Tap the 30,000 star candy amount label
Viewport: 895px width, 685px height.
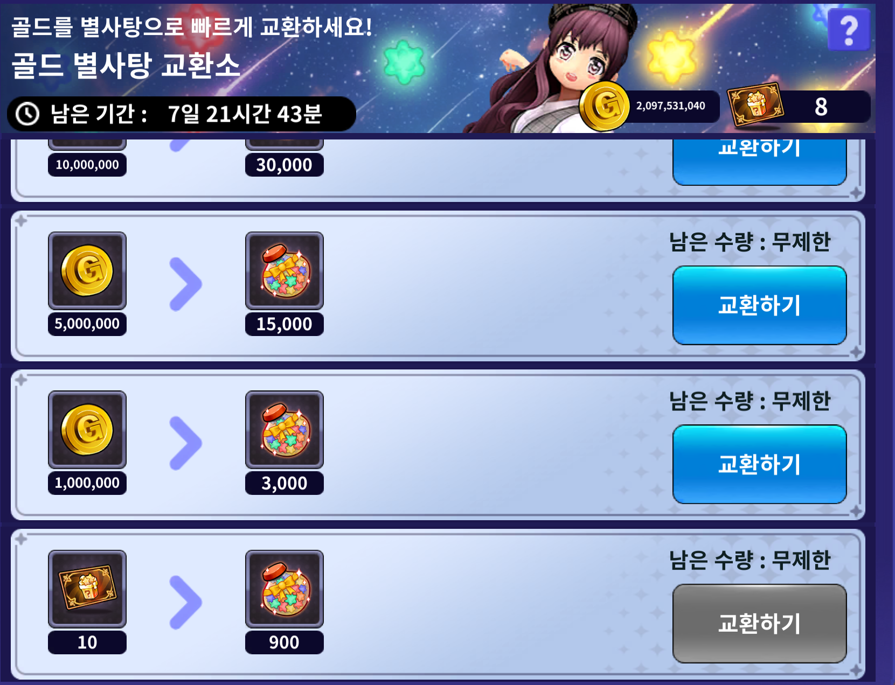(285, 165)
